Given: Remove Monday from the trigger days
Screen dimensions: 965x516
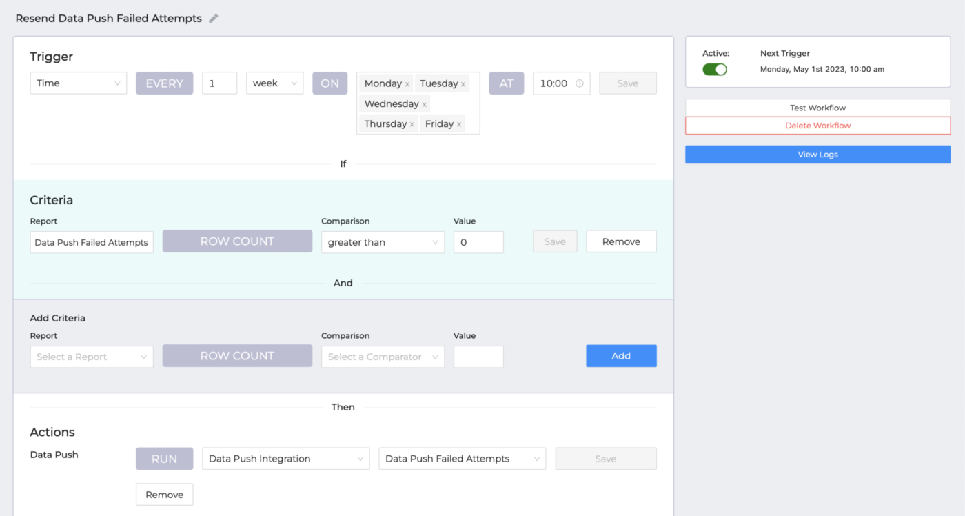Looking at the screenshot, I should click(407, 83).
